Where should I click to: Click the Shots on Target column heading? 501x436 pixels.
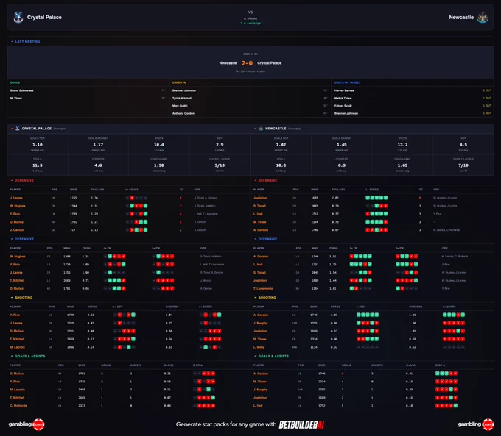click(347, 82)
